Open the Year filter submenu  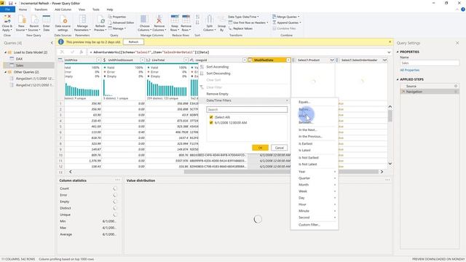pos(315,172)
